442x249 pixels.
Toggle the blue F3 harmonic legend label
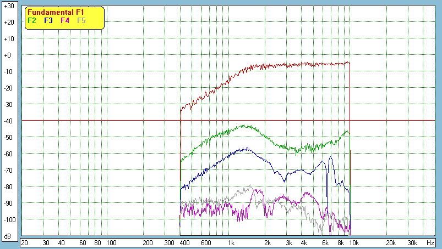[x=48, y=20]
